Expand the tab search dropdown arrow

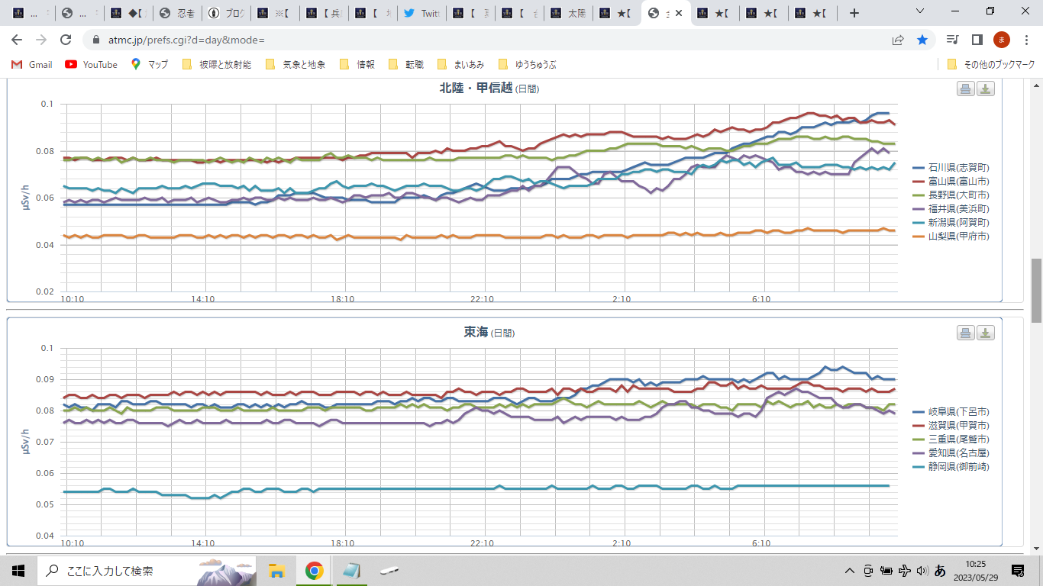(x=920, y=12)
